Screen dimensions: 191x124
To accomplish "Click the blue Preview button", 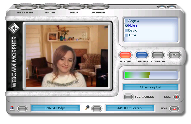I will pyautogui.click(x=142, y=55).
